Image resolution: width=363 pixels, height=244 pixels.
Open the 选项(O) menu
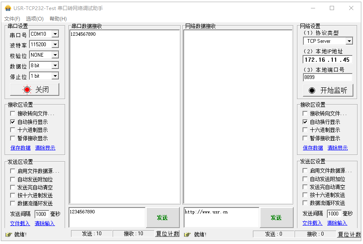click(x=35, y=19)
